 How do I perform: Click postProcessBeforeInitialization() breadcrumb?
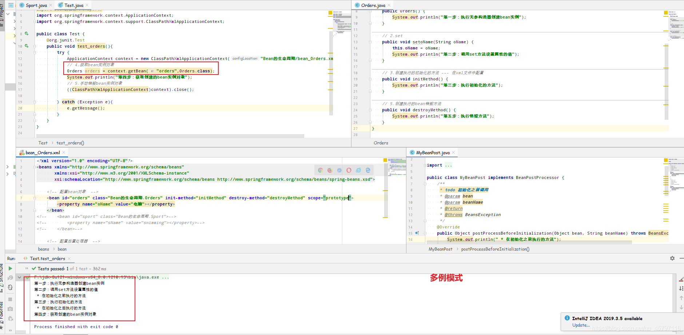tap(496, 249)
